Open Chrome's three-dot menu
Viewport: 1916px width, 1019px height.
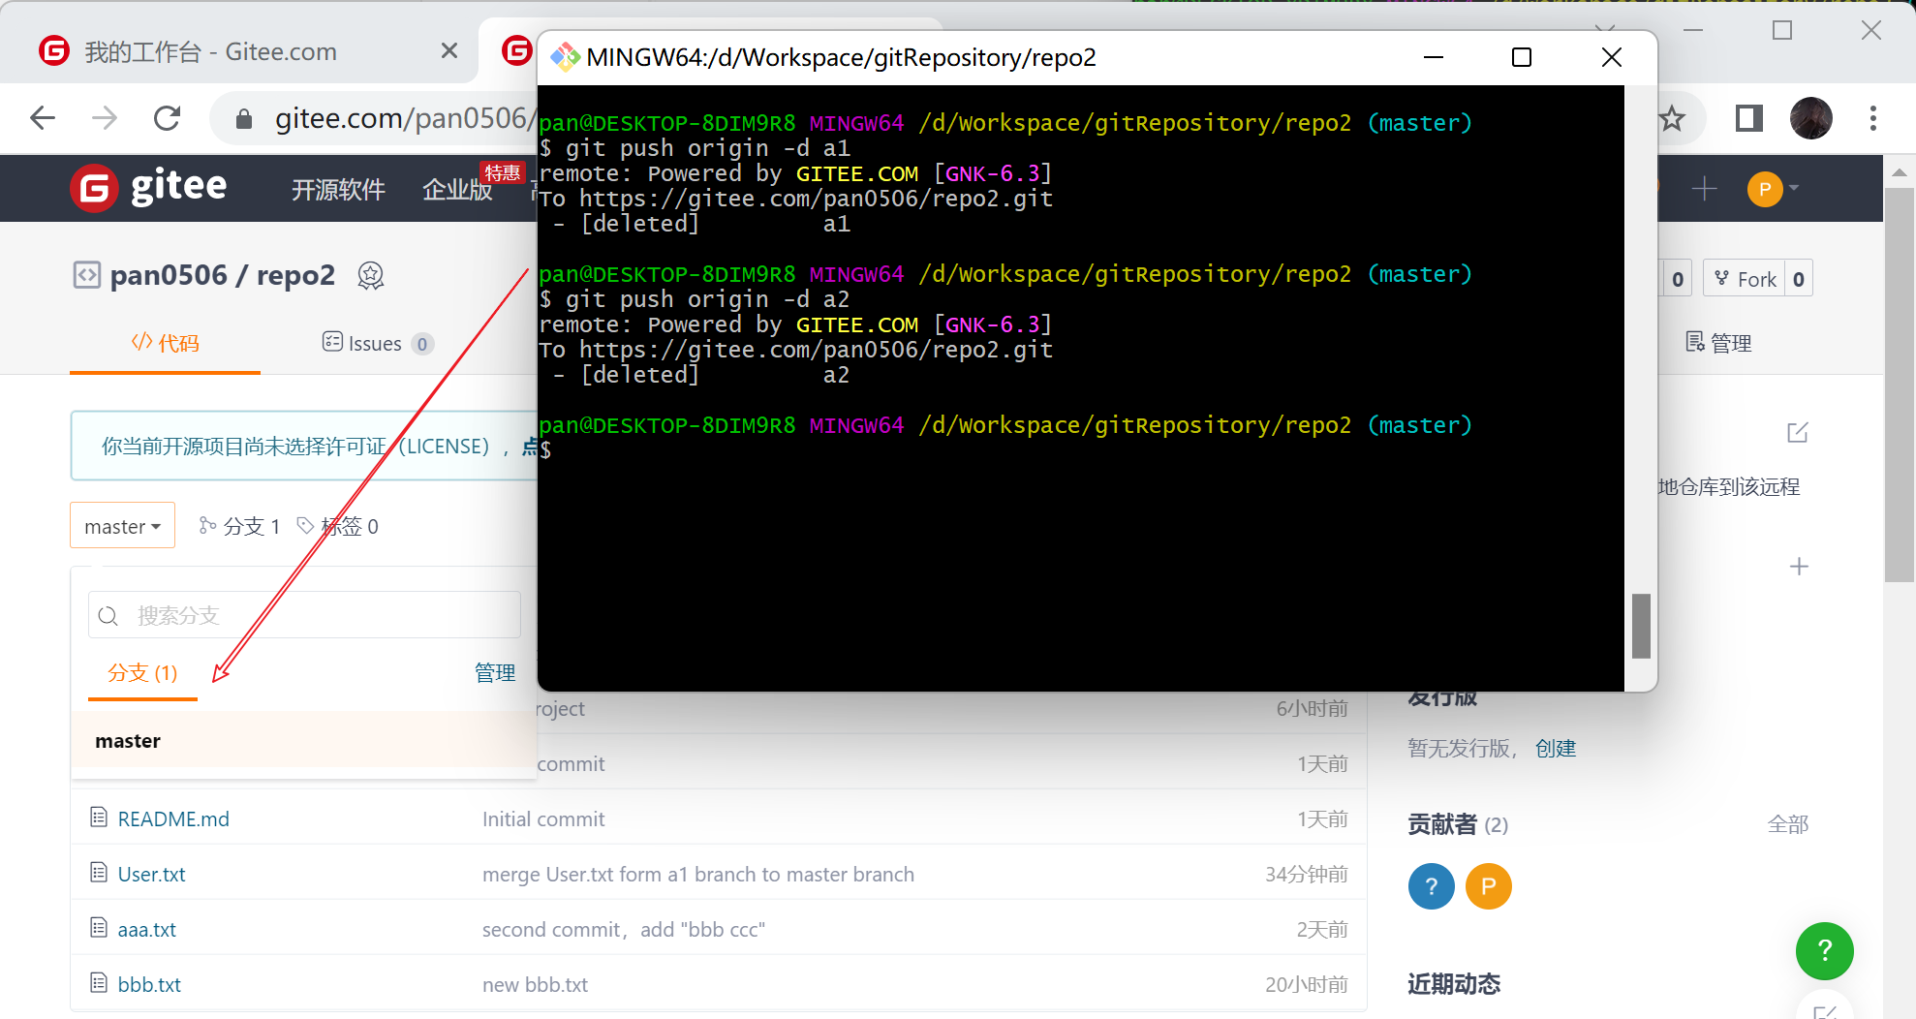click(x=1872, y=118)
